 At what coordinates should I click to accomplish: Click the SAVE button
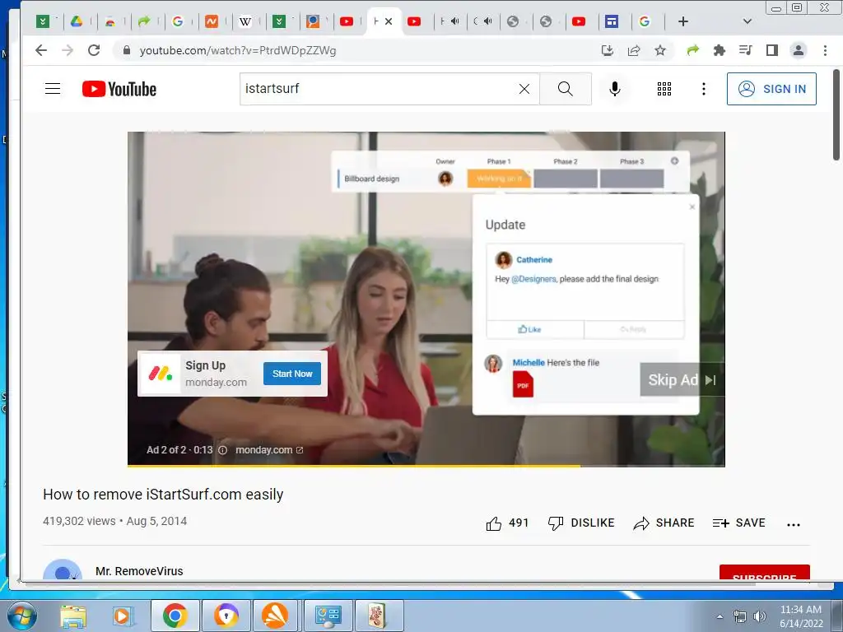738,523
